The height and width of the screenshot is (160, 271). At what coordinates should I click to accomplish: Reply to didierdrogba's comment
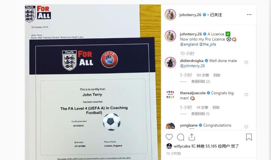tap(217, 75)
